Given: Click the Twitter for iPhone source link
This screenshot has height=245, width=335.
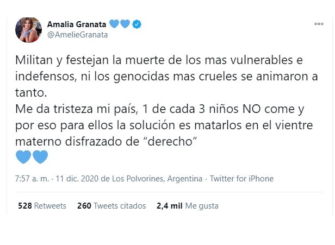Looking at the screenshot, I should [241, 179].
